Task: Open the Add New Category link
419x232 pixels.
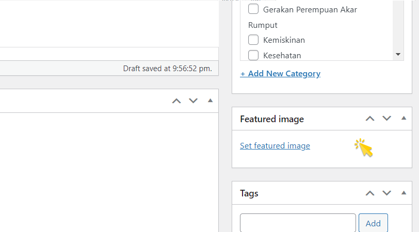Action: point(280,74)
